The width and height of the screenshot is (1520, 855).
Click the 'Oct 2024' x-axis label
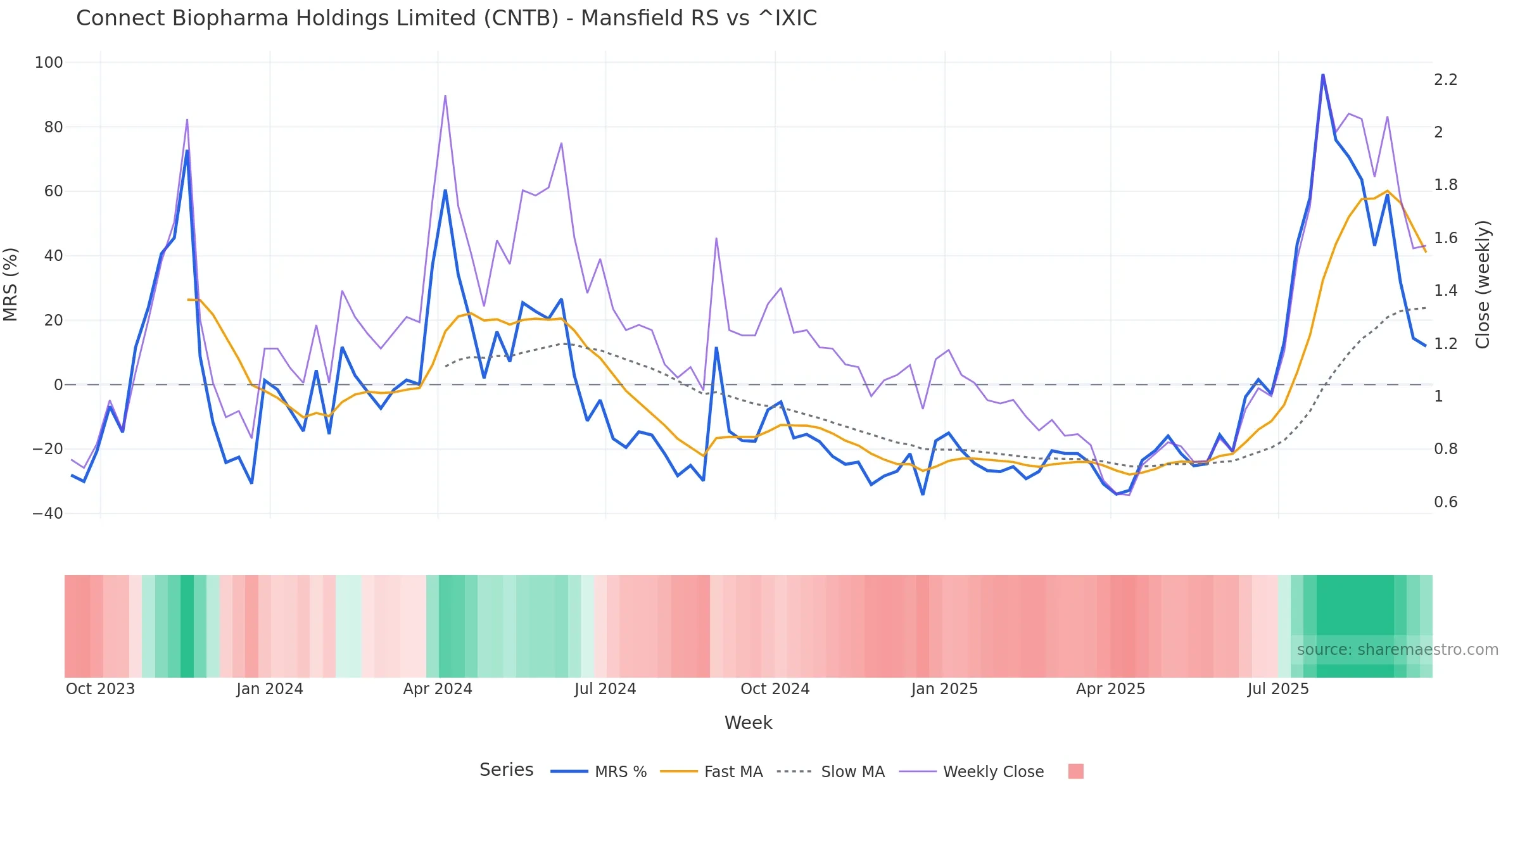(775, 689)
